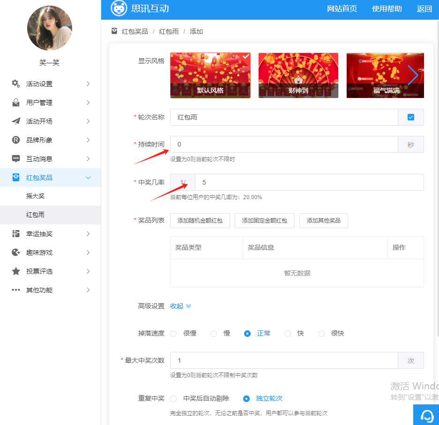Open 网站首页 in top bar
This screenshot has height=425, width=439.
342,9
